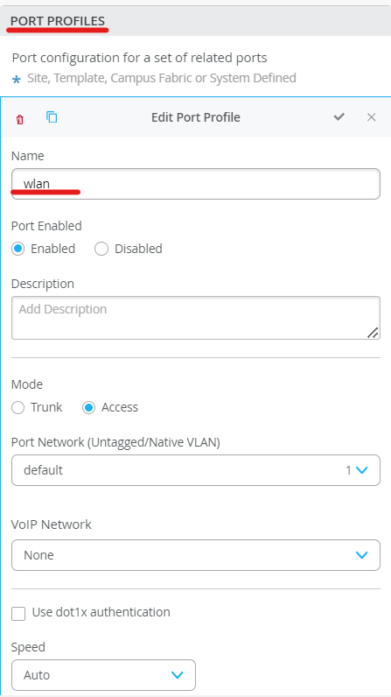Click the Add Description text area
The height and width of the screenshot is (697, 391).
[x=196, y=318]
